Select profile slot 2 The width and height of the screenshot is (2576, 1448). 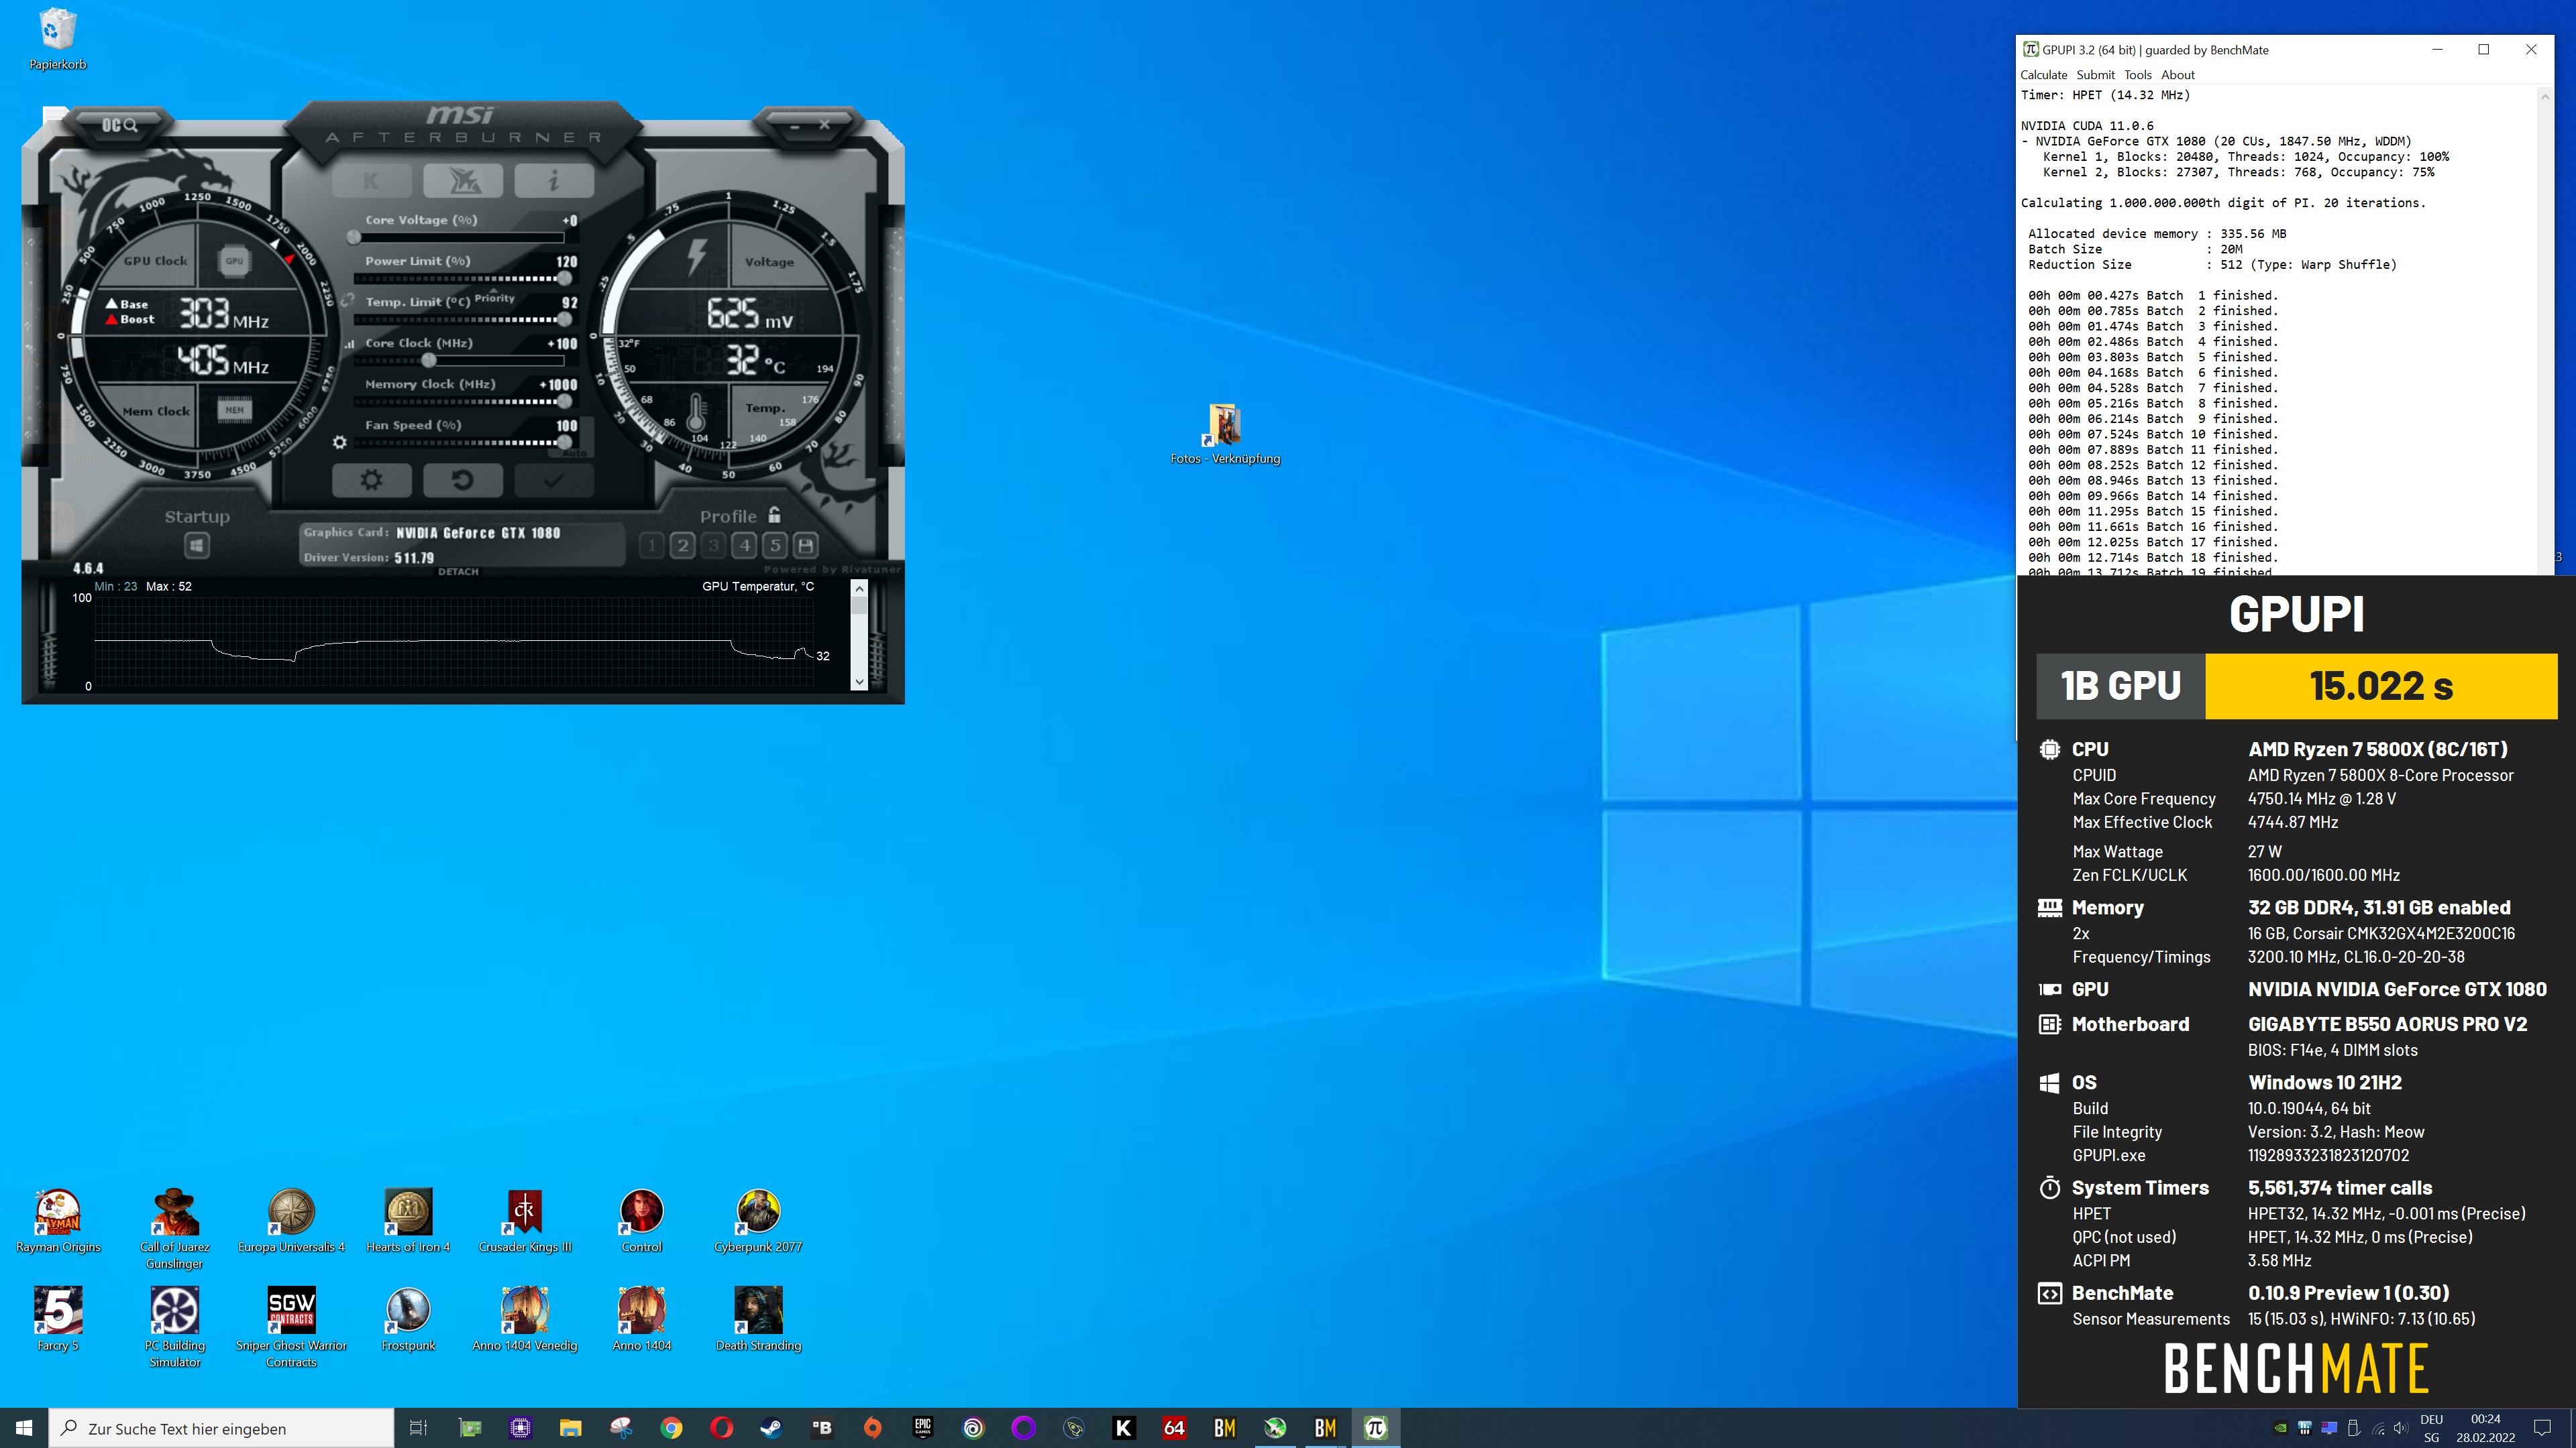683,546
